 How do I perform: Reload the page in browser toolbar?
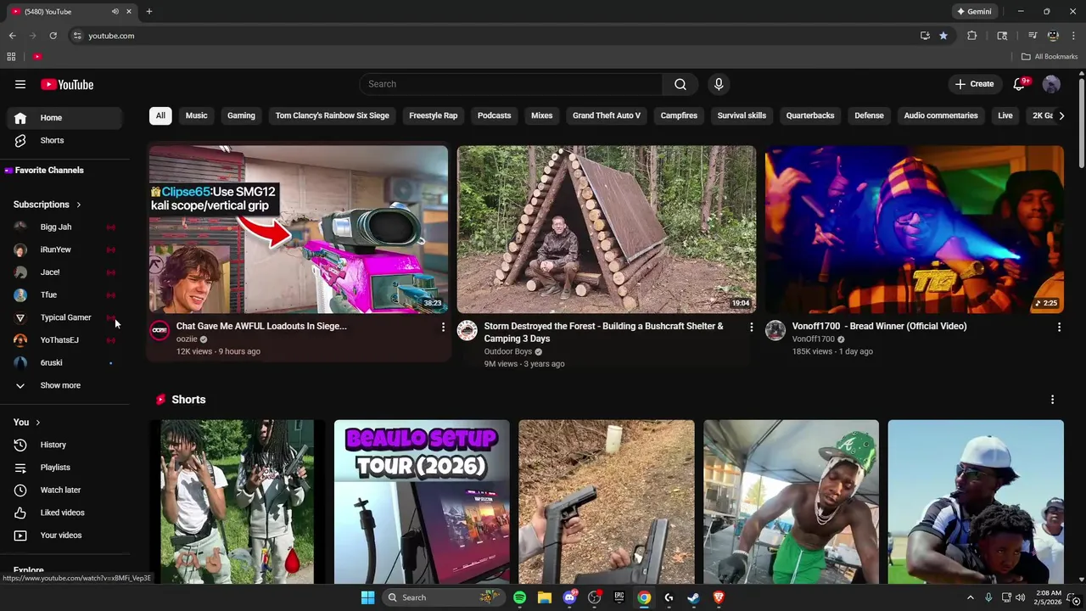53,36
